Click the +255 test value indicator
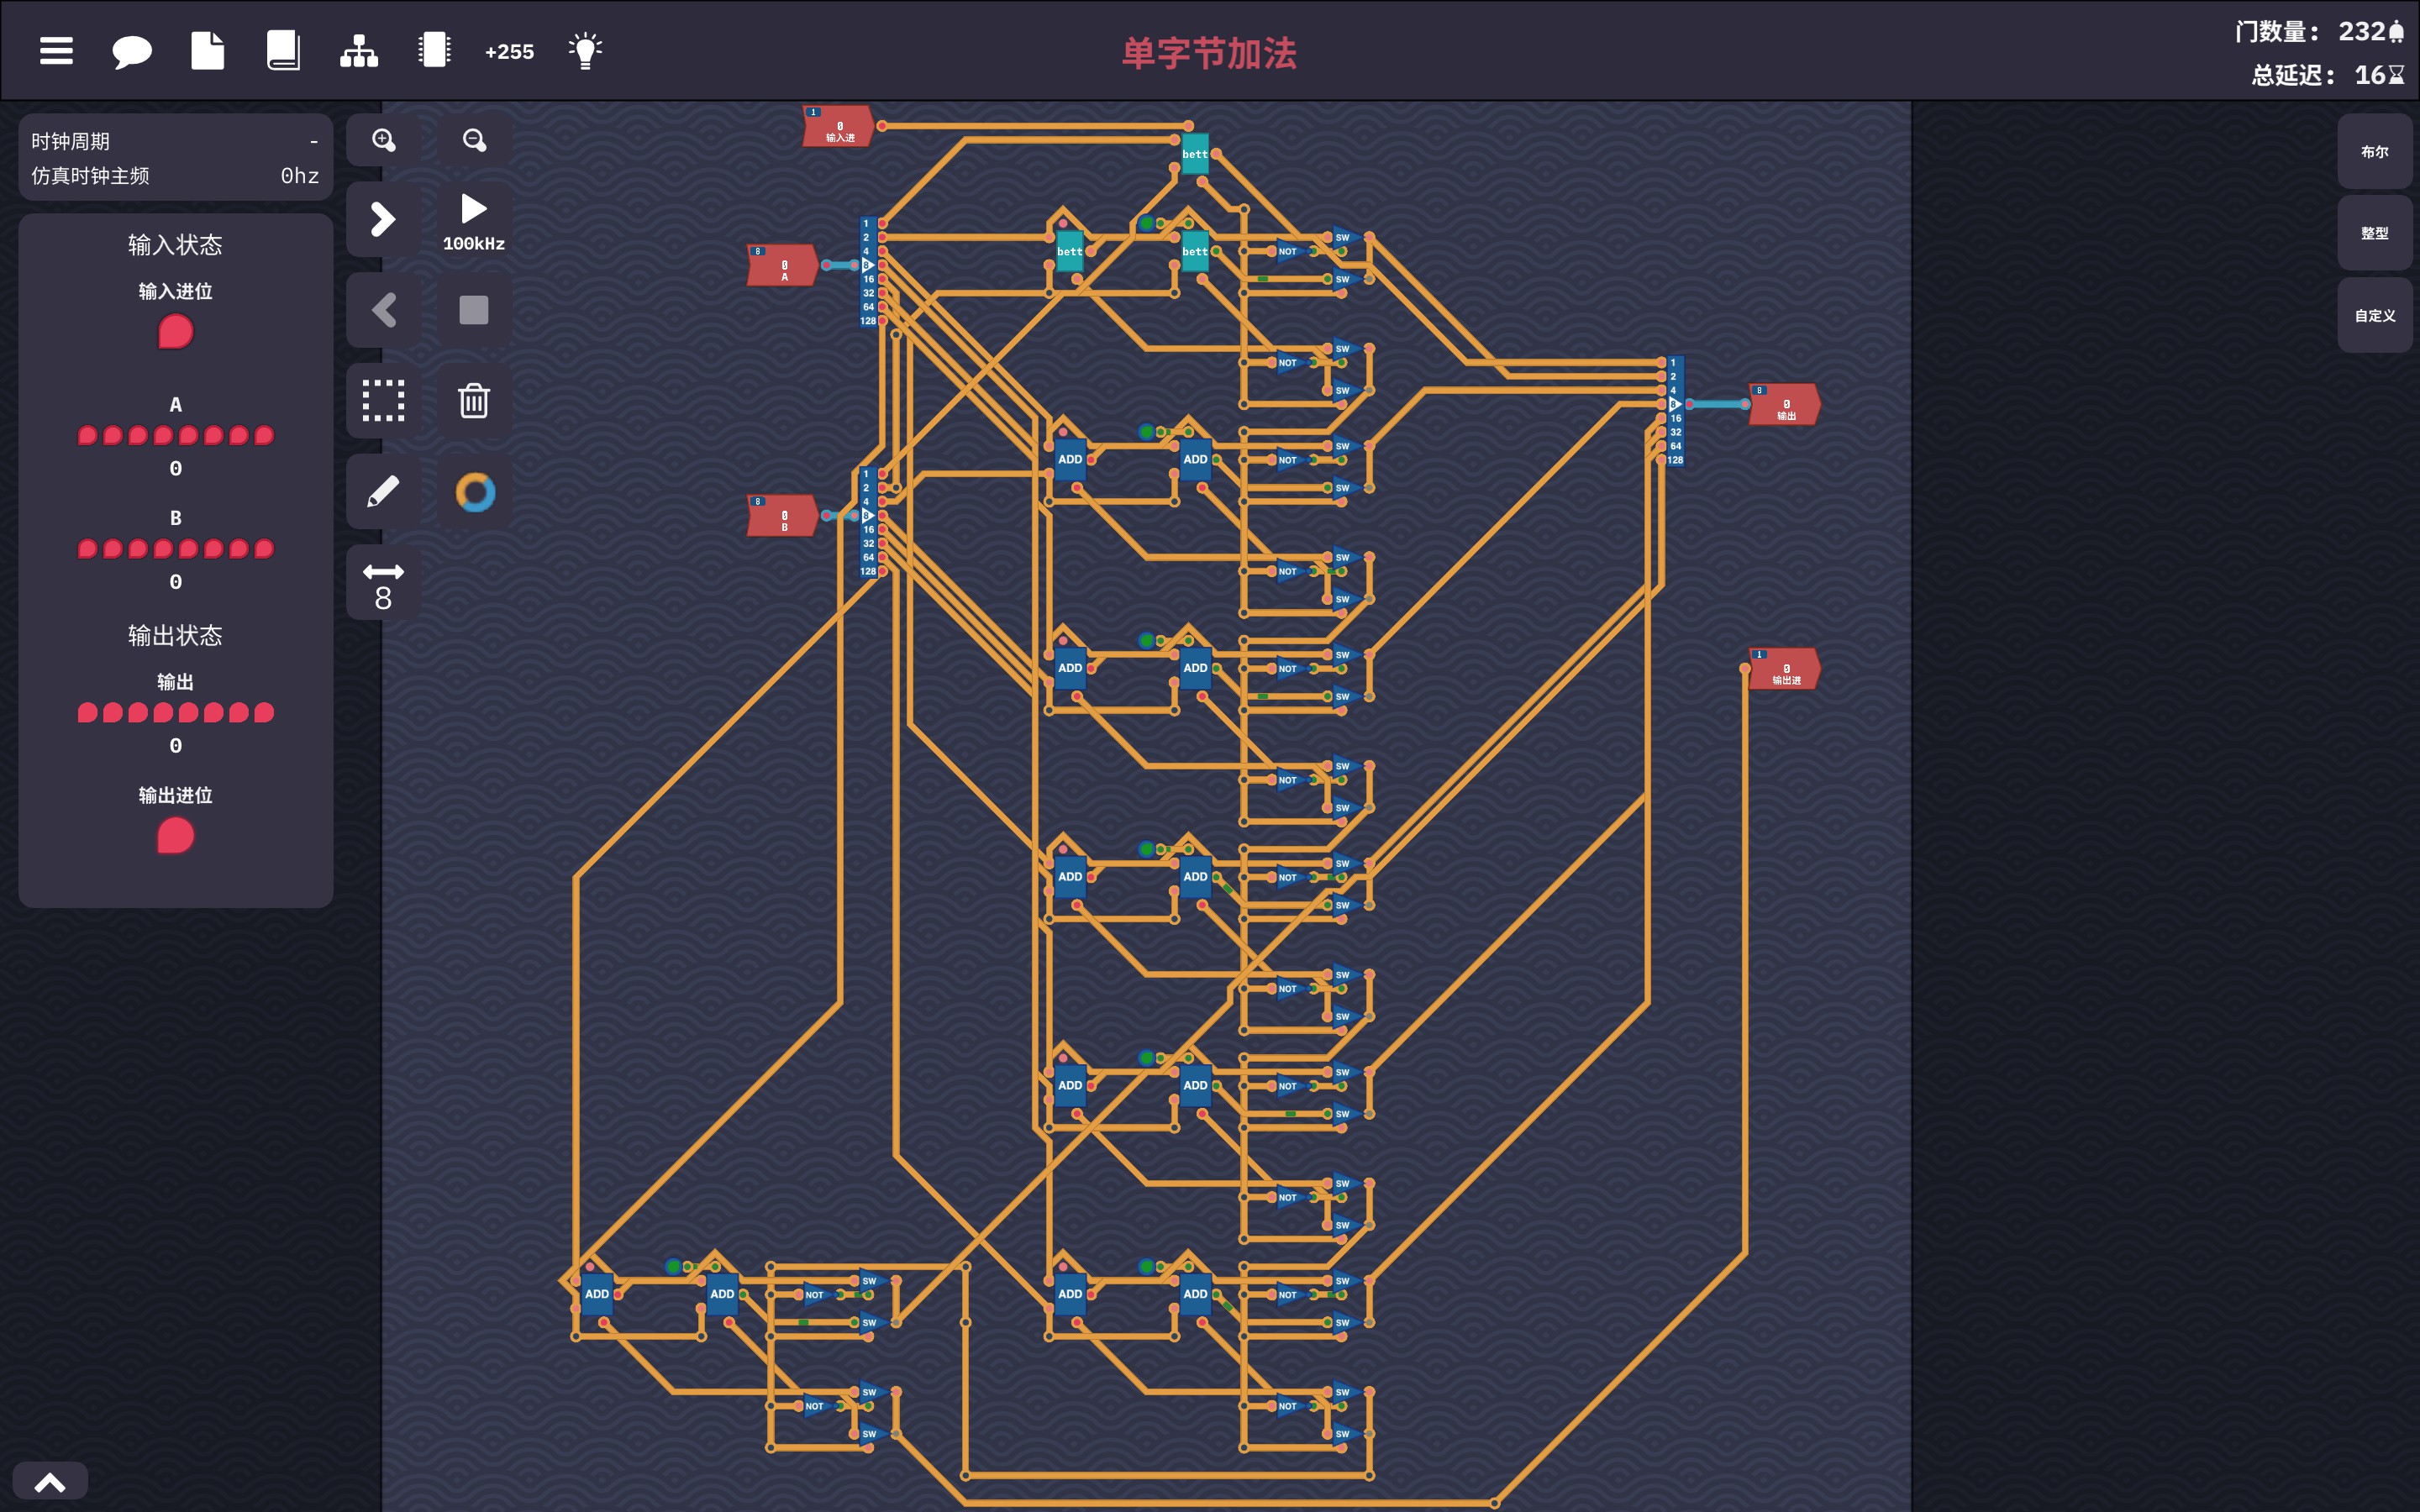The height and width of the screenshot is (1512, 2420). pyautogui.click(x=510, y=52)
